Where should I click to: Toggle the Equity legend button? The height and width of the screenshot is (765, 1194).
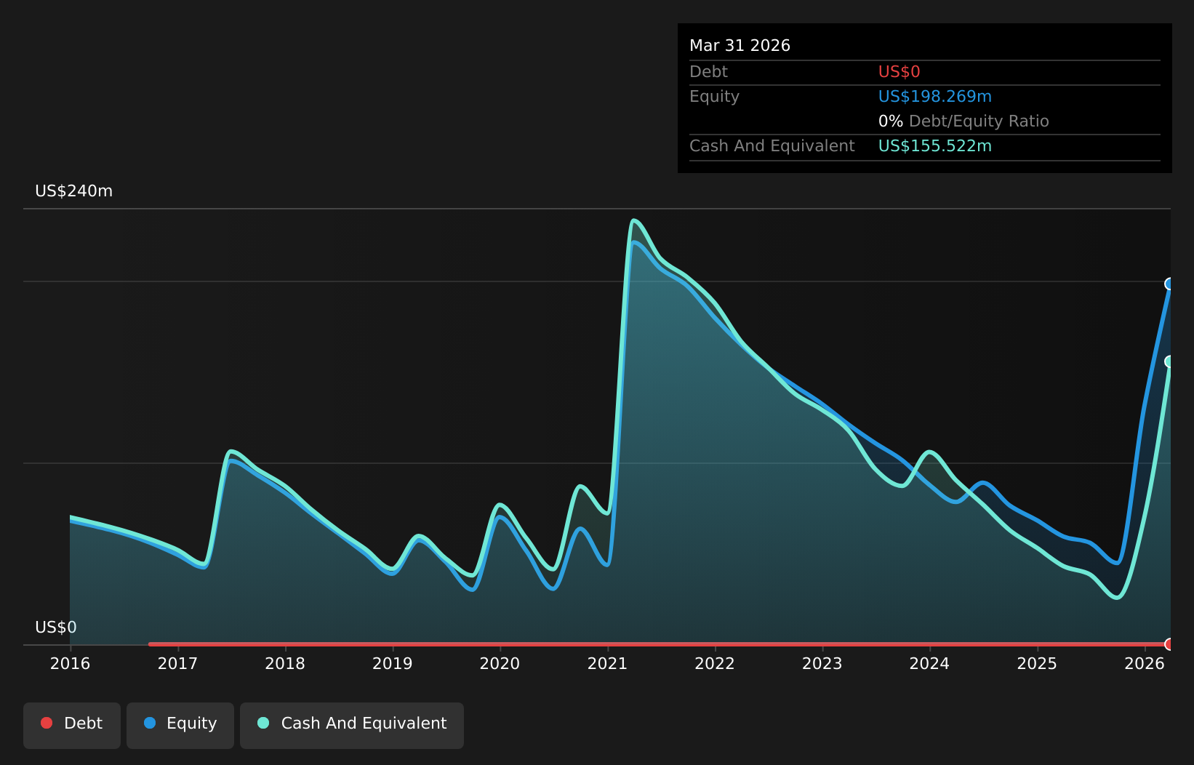(x=180, y=725)
